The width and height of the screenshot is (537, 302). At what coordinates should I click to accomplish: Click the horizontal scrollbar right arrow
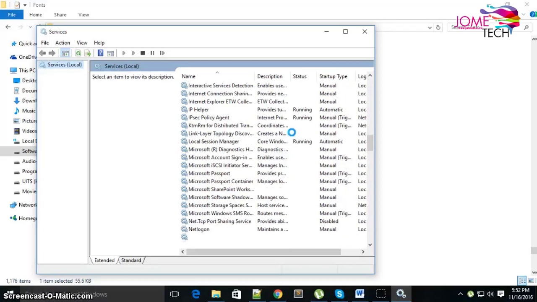click(x=363, y=252)
